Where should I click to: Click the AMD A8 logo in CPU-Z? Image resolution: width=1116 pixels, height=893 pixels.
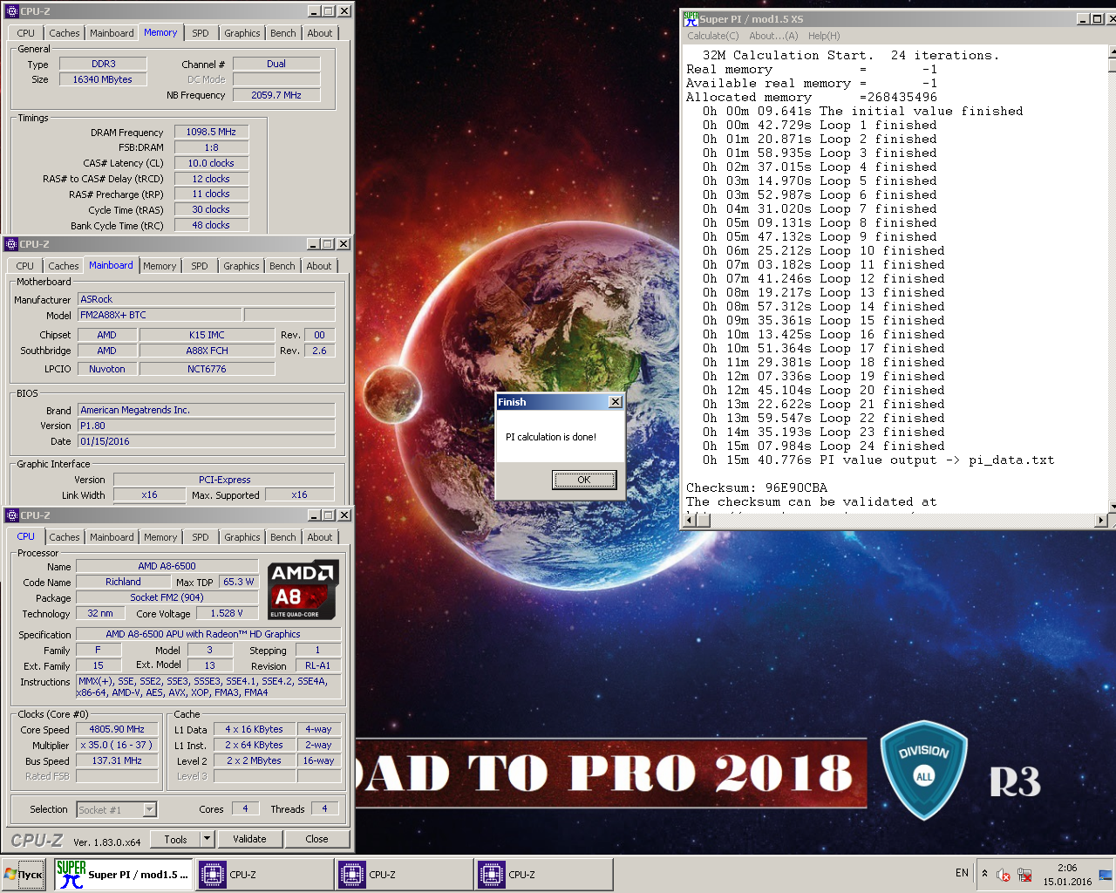(303, 590)
